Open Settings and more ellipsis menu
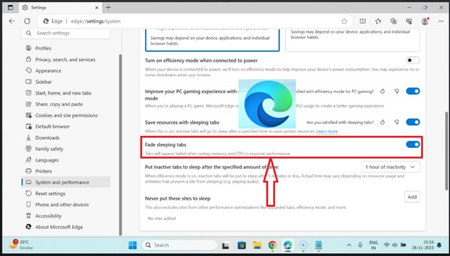 (x=441, y=21)
